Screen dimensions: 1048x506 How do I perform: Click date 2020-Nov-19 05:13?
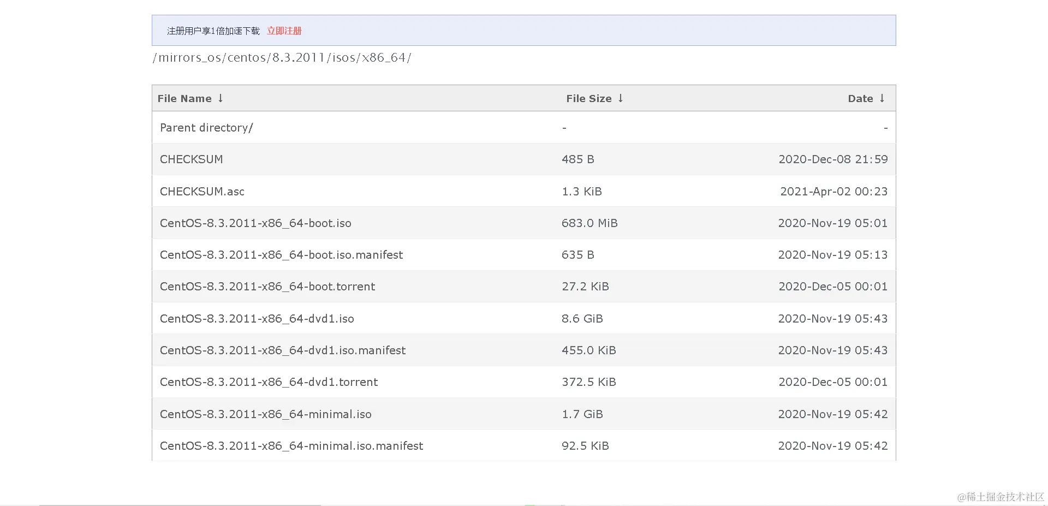click(x=833, y=255)
